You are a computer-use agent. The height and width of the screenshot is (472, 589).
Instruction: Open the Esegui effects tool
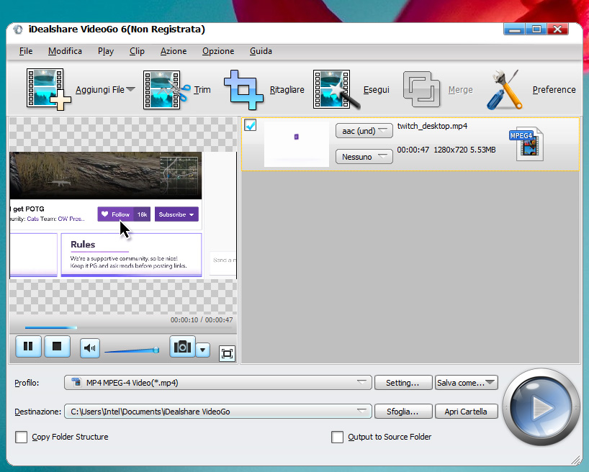[332, 89]
